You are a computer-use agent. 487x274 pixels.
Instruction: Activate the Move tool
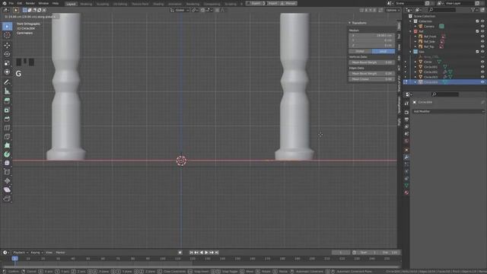click(x=7, y=46)
